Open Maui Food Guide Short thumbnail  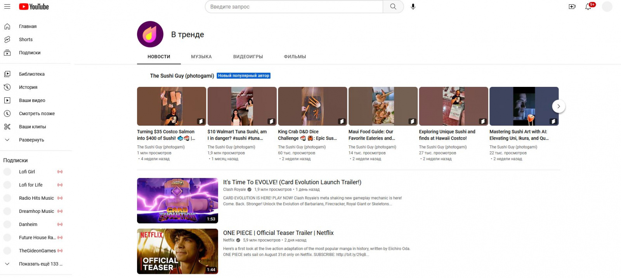click(383, 106)
